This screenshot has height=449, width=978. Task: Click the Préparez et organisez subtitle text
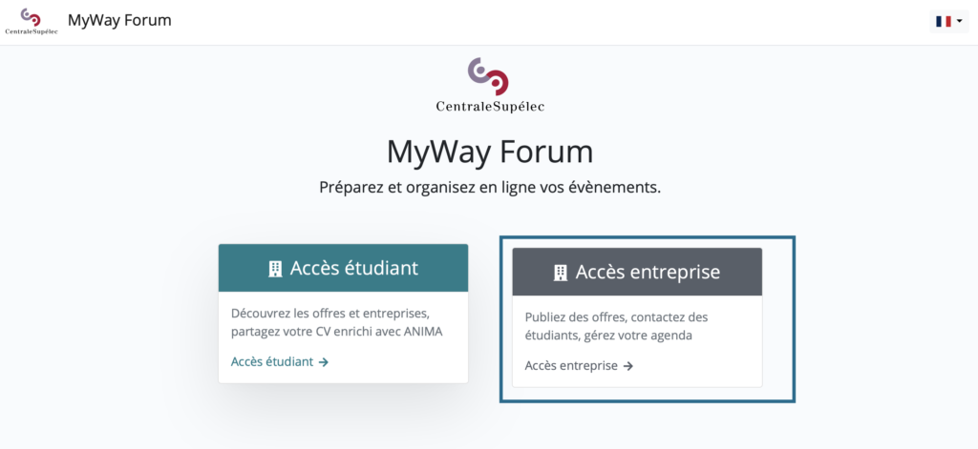(490, 188)
